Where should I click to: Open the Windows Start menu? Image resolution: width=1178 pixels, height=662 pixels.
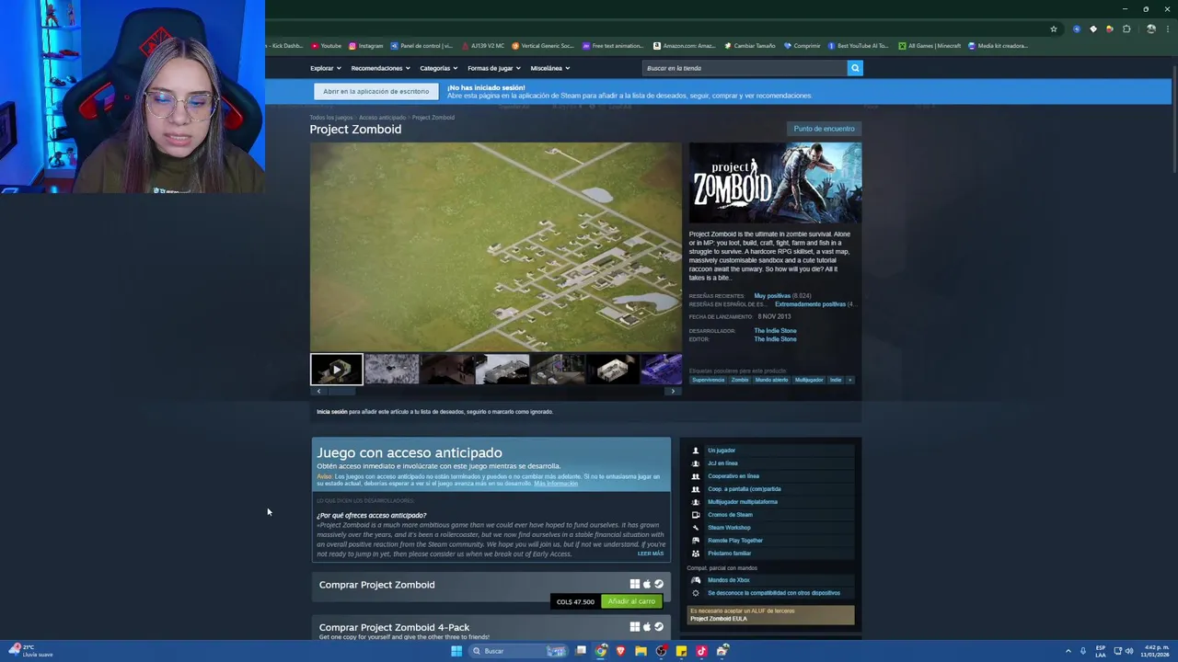pos(456,651)
